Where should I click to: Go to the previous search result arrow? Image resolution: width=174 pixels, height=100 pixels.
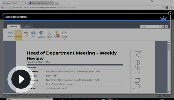[163, 26]
